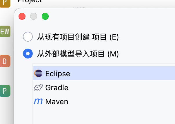The image size is (175, 124).
Task: Click the 从现有项目创建 项目 (E) label text
Action: (x=78, y=37)
